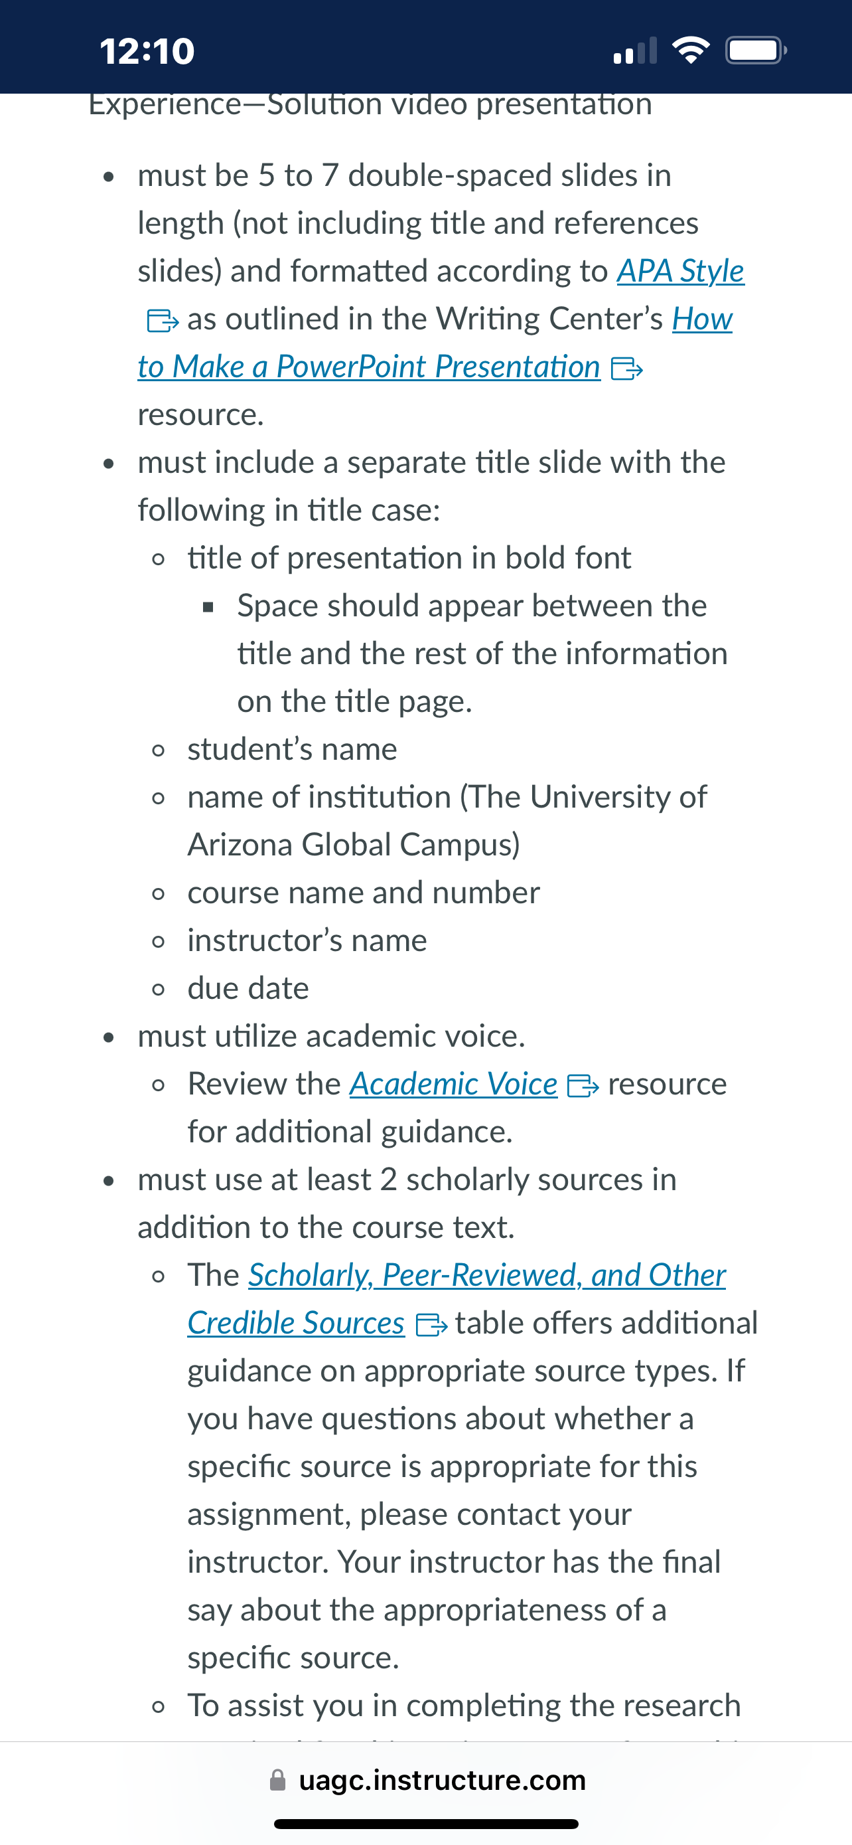
Task: Tap the 12:10 clock in status bar
Action: click(x=147, y=51)
